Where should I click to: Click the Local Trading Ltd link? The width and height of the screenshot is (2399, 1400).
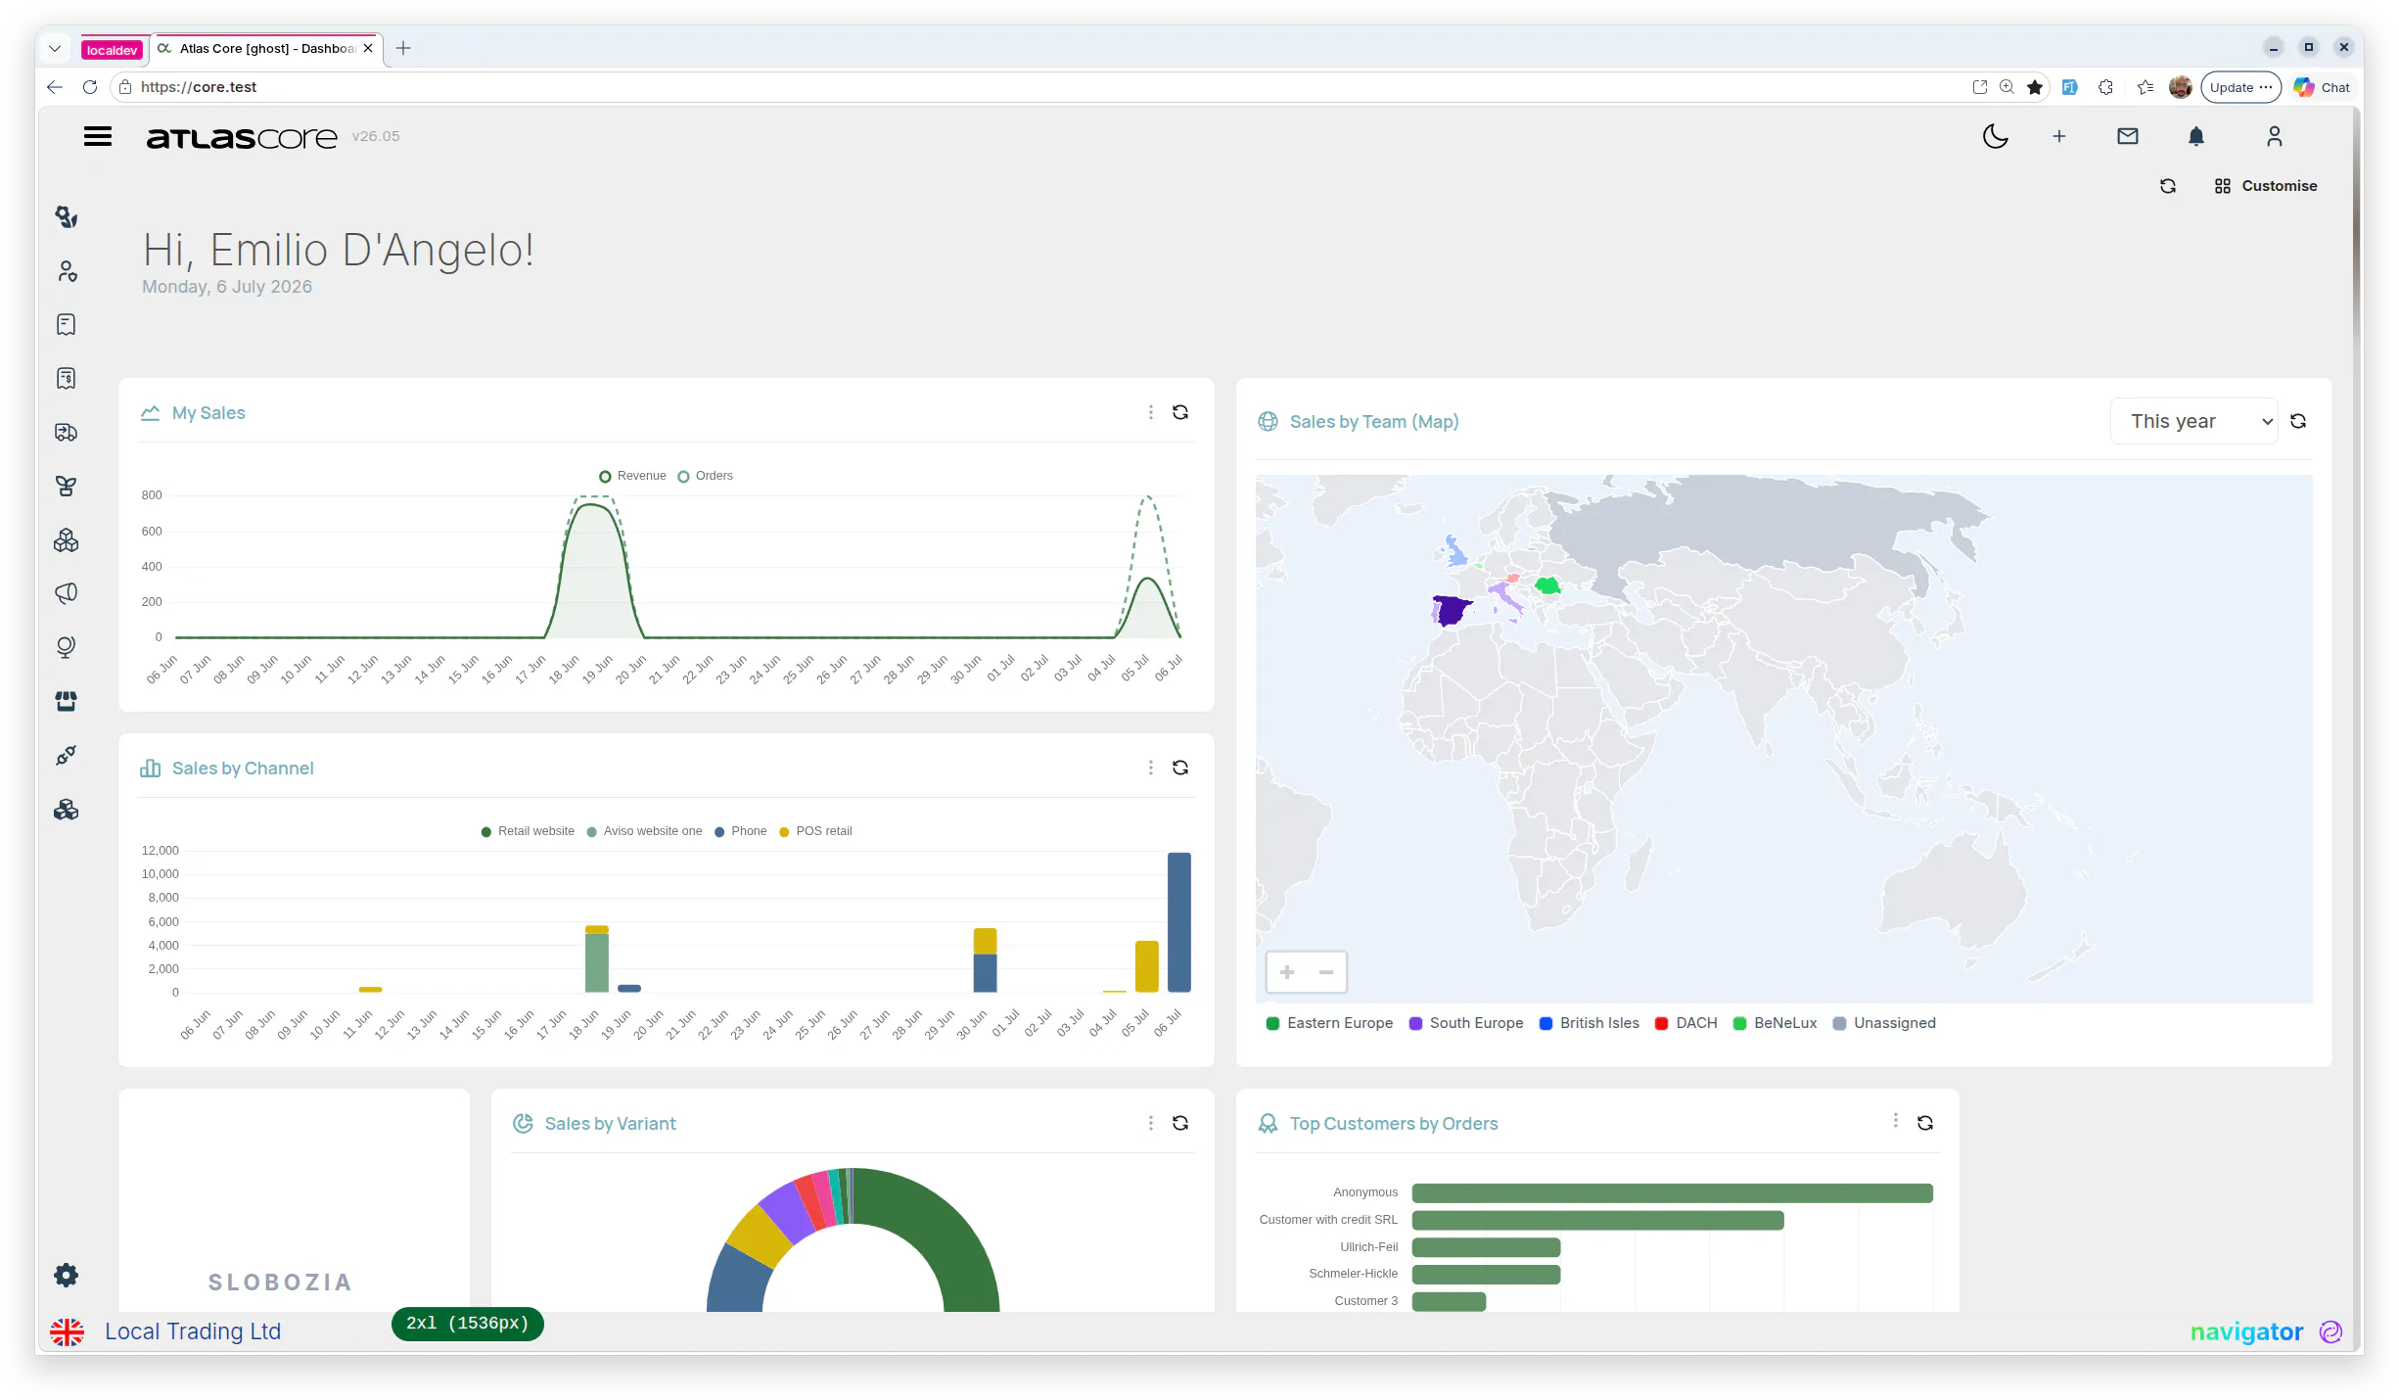193,1331
